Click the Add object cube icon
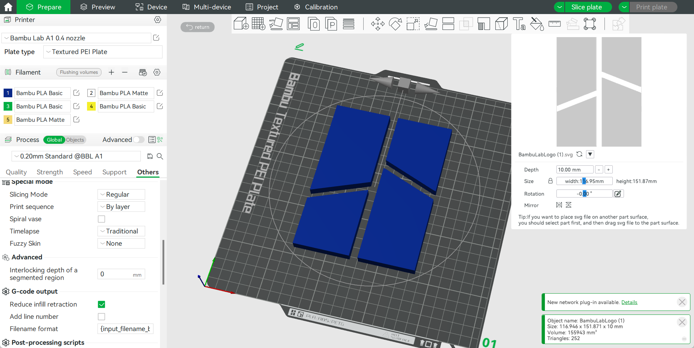This screenshot has width=694, height=348. 241,24
